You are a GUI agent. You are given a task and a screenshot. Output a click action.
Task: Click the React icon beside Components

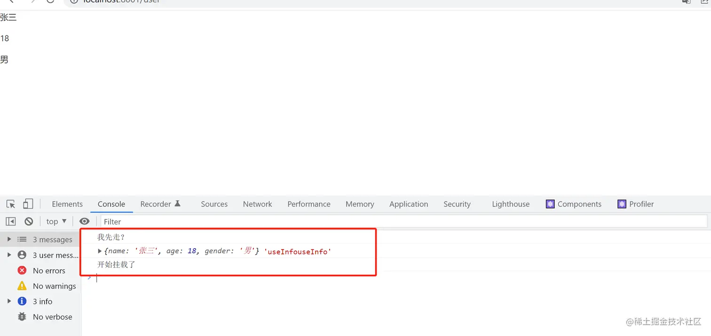tap(550, 204)
